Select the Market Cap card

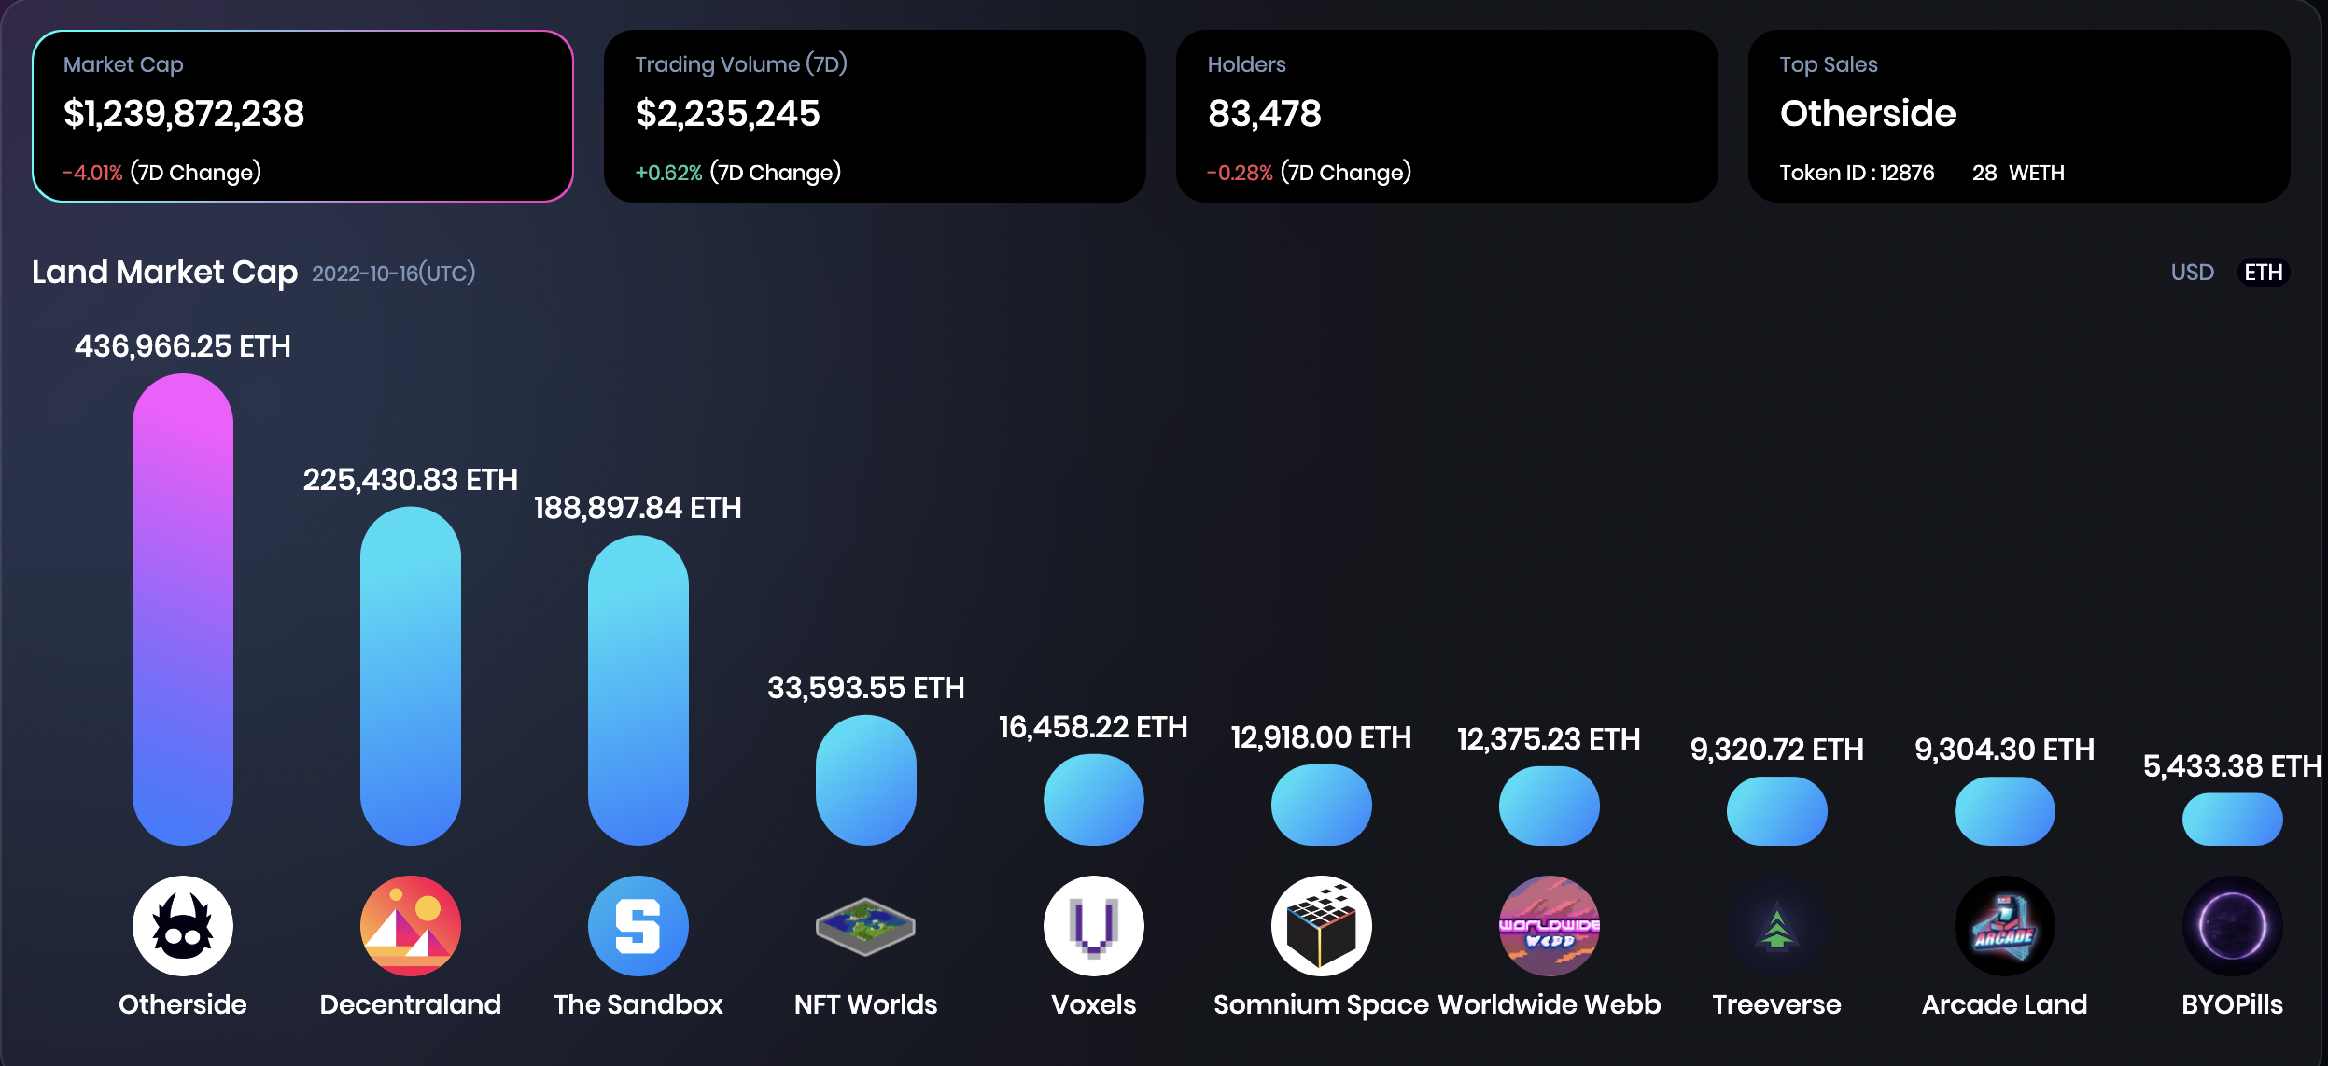[x=302, y=116]
